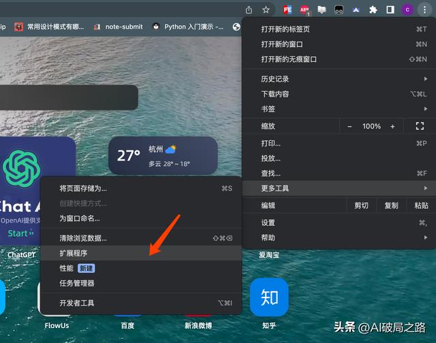The height and width of the screenshot is (343, 436).
Task: Click the share page icon
Action: (249, 10)
